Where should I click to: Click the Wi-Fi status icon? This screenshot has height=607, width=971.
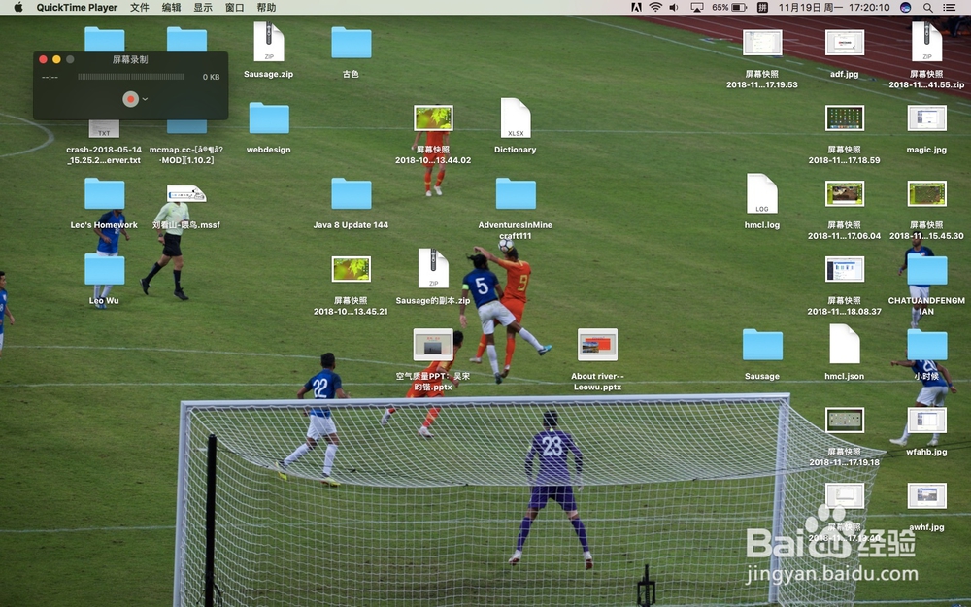[655, 8]
